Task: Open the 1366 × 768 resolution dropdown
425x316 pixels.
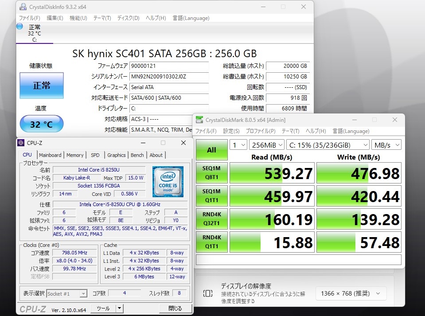Action: 351,293
